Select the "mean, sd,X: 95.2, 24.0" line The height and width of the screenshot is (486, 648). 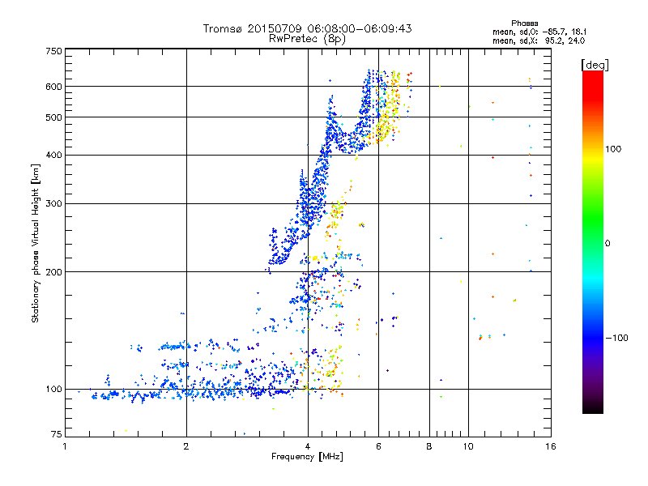[x=539, y=40]
